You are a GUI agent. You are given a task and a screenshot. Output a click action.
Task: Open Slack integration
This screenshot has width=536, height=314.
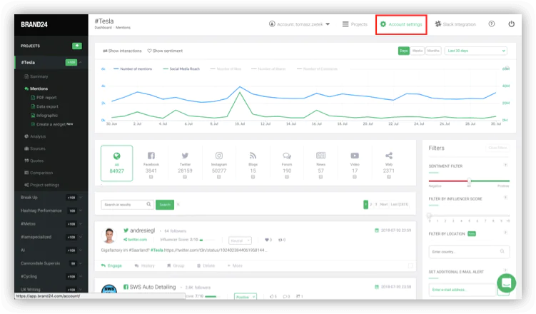click(x=455, y=24)
